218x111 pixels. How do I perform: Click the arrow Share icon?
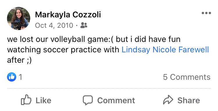coord(168,100)
